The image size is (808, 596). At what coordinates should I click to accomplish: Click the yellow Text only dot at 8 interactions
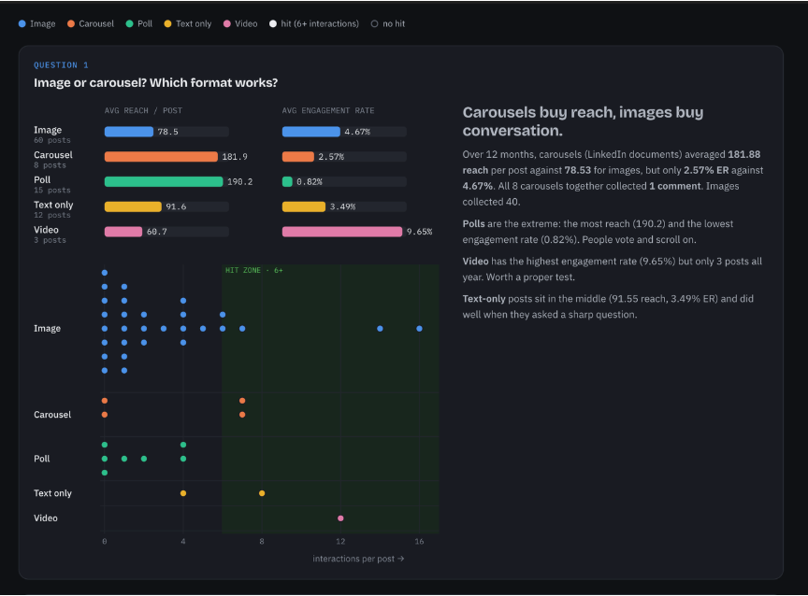coord(262,493)
